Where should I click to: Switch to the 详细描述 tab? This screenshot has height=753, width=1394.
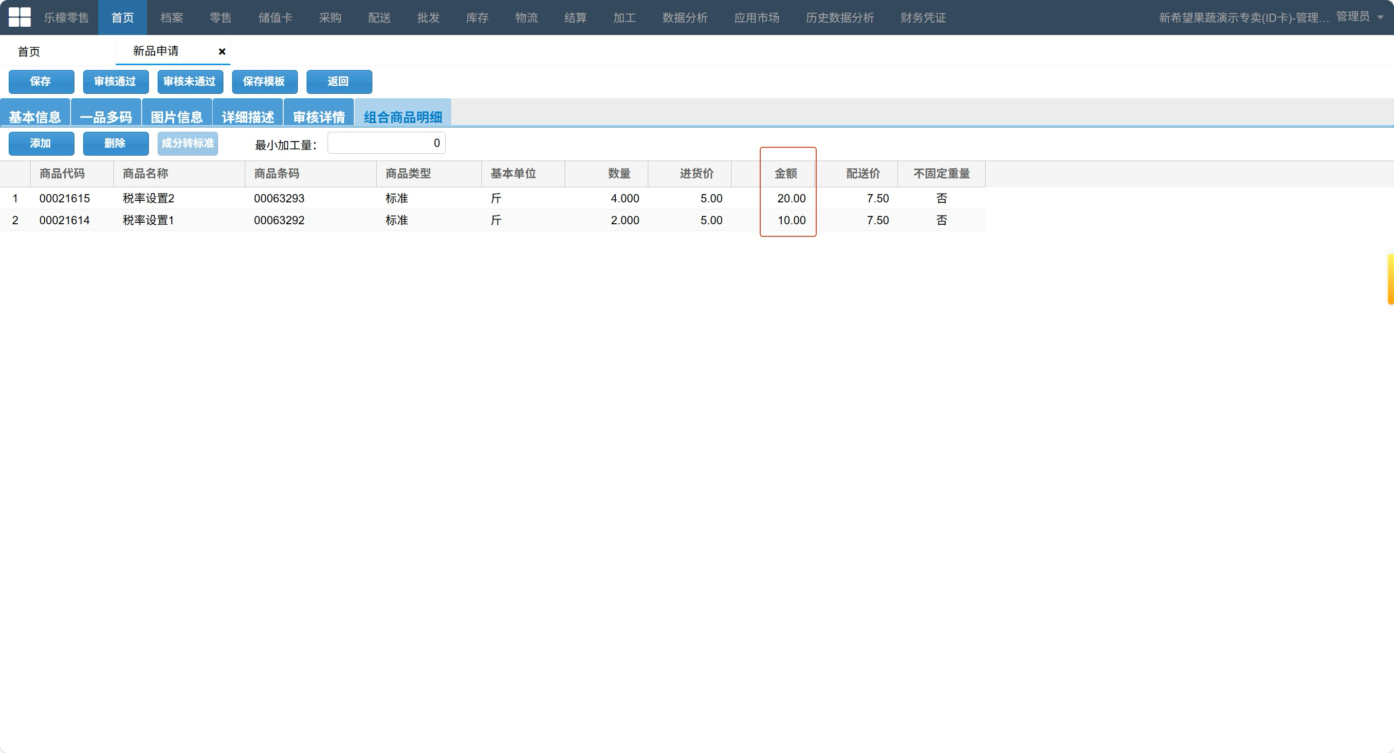point(248,112)
